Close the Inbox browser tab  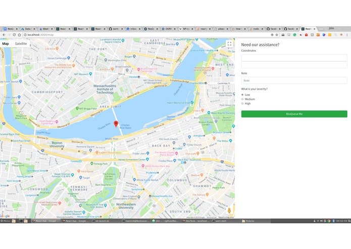(x=139, y=29)
